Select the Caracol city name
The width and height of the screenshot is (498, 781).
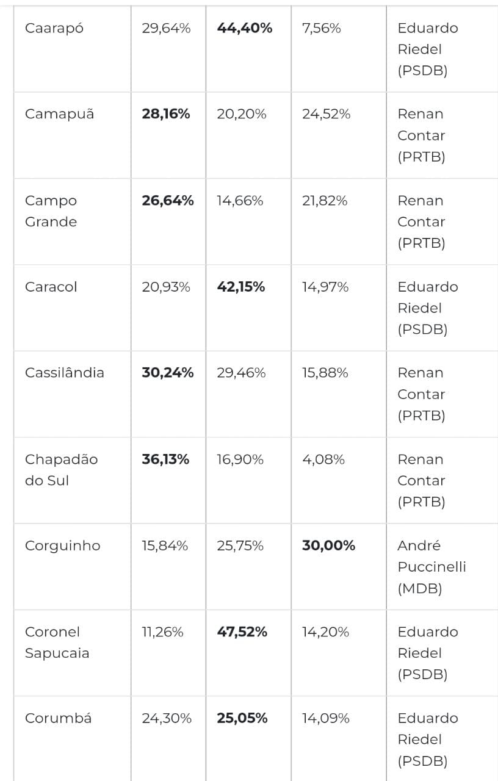[51, 287]
